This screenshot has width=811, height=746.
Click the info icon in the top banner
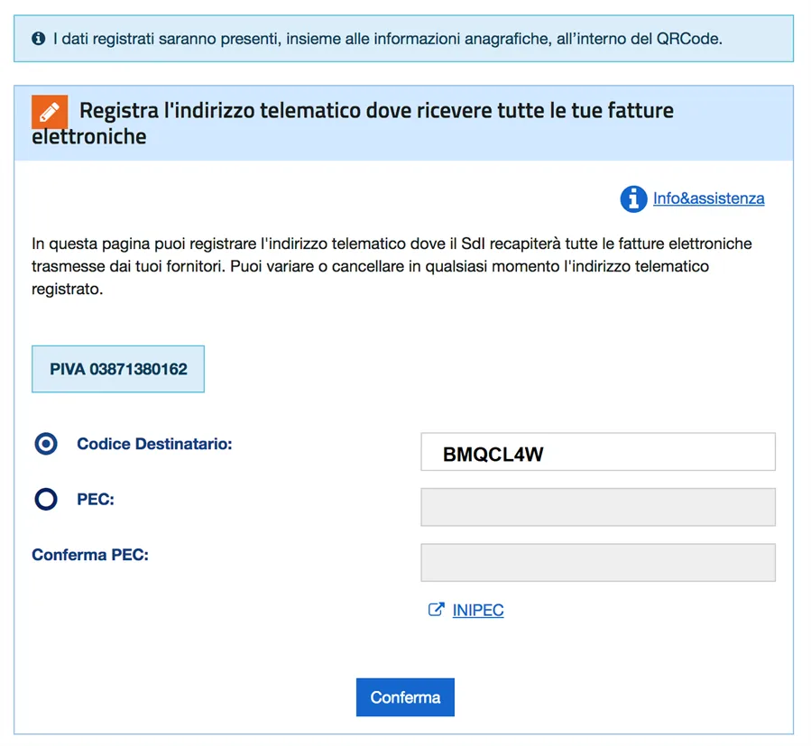coord(38,39)
